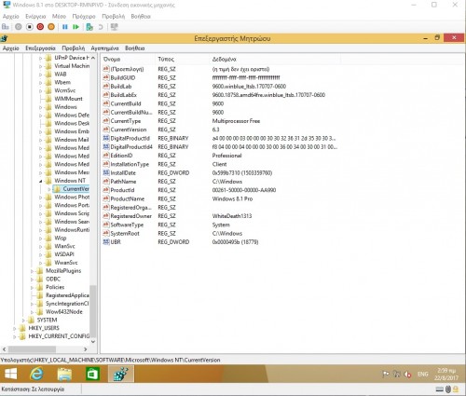
Task: Click the Δεδομένα column header
Action: (x=275, y=59)
